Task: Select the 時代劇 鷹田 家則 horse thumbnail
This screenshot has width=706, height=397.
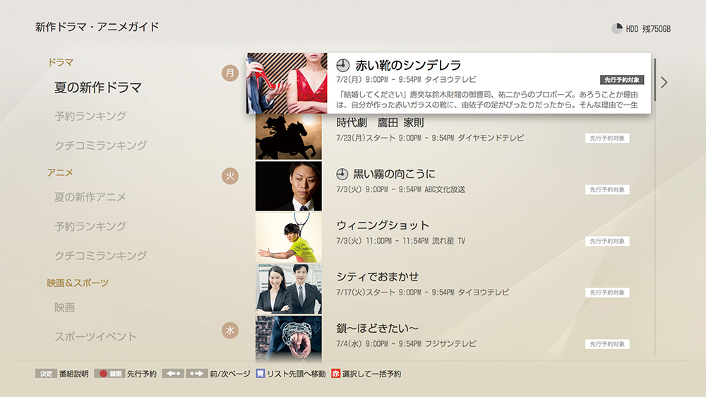Action: 288,137
